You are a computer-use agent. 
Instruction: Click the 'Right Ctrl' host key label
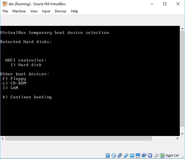[x=172, y=156]
